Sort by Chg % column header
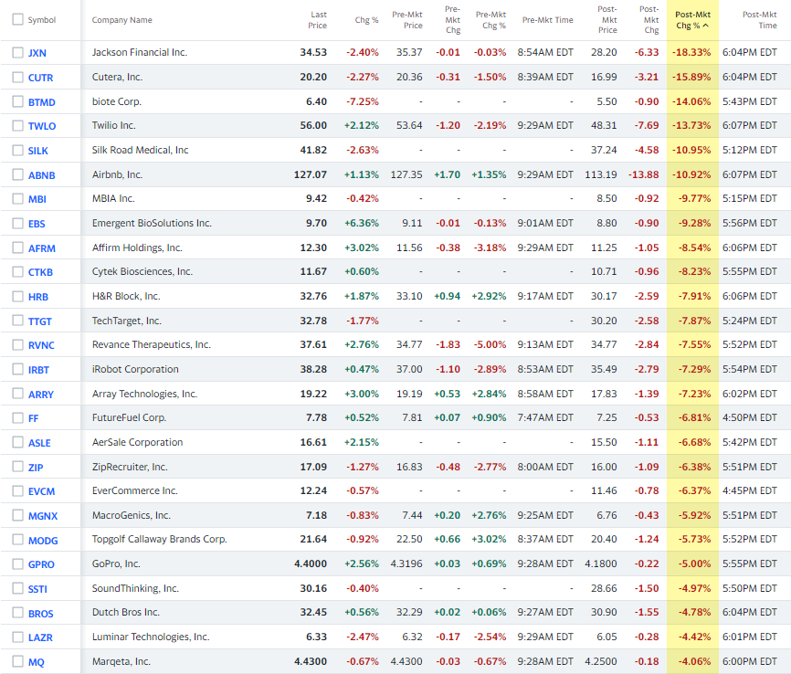 [x=367, y=20]
